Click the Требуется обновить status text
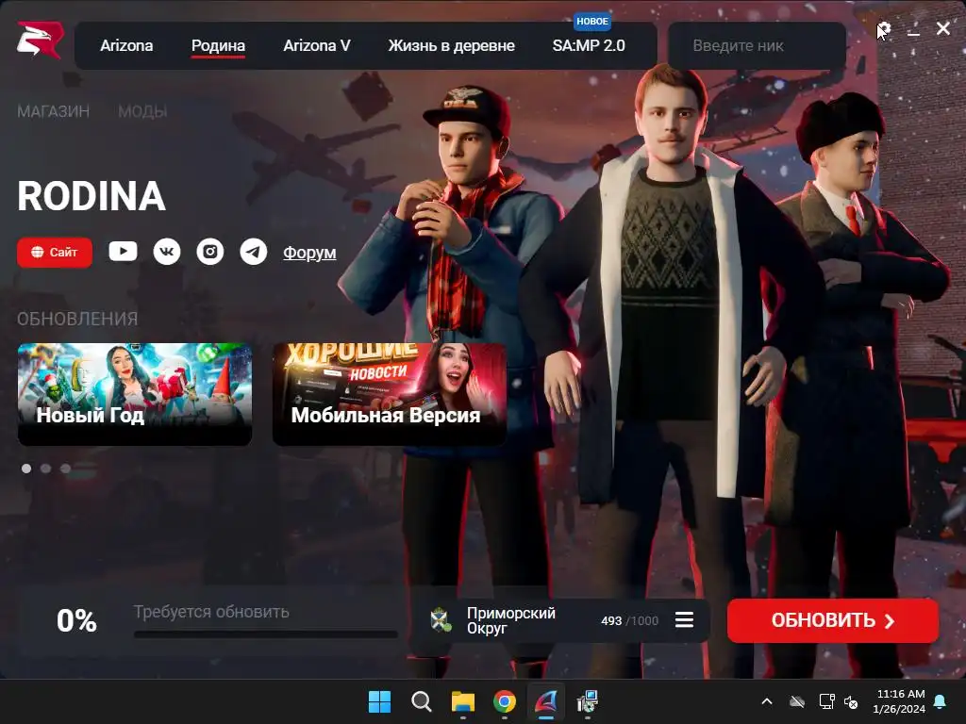Screen dimensions: 966x724 coord(211,612)
